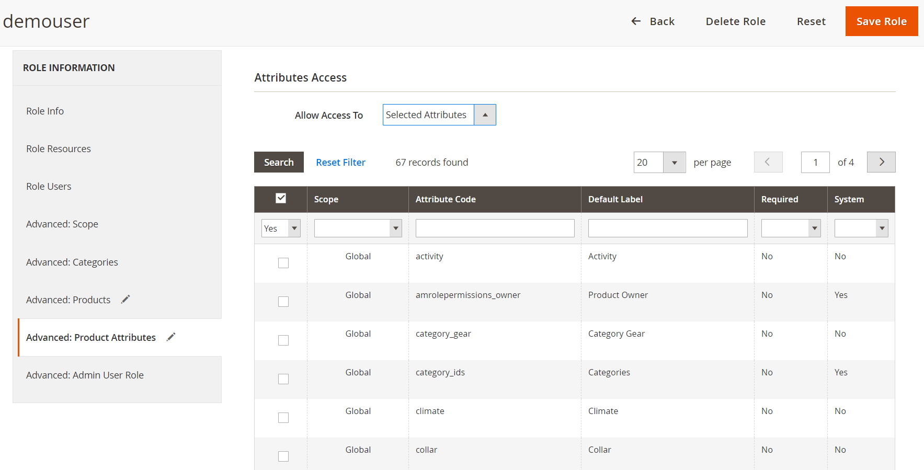Sort by Required column header
Viewport: 924px width, 470px height.
tap(780, 199)
